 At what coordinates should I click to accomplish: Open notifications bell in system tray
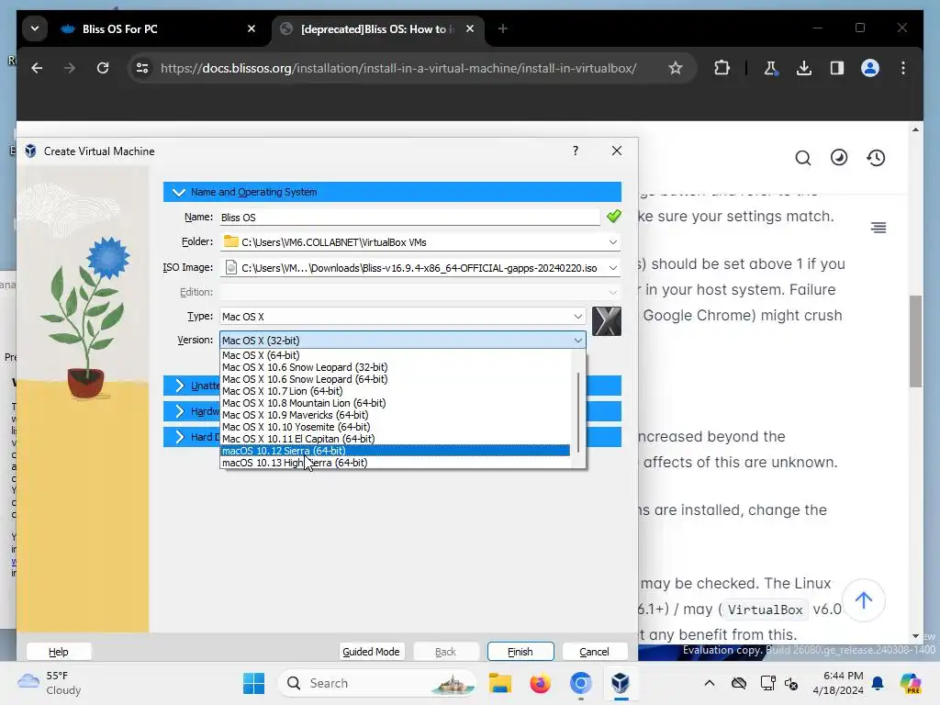pyautogui.click(x=878, y=683)
